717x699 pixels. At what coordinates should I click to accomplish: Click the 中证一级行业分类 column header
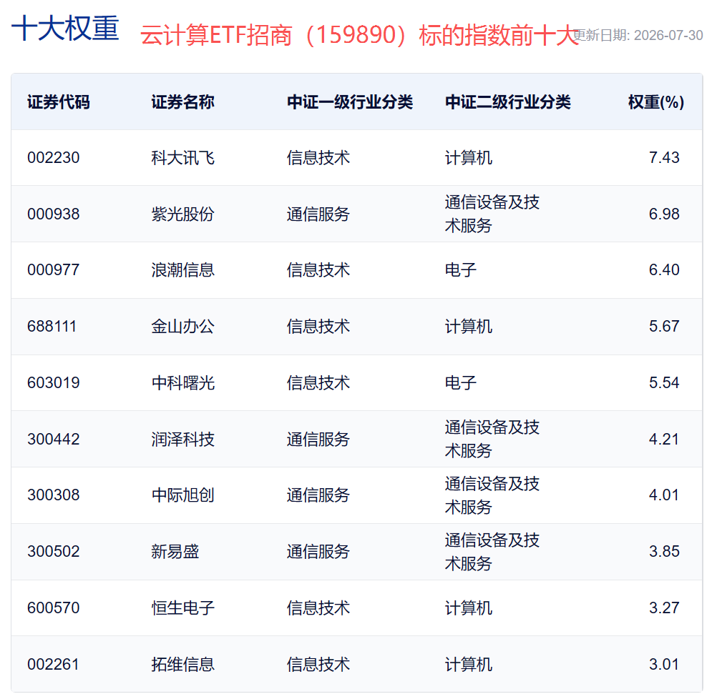[350, 102]
